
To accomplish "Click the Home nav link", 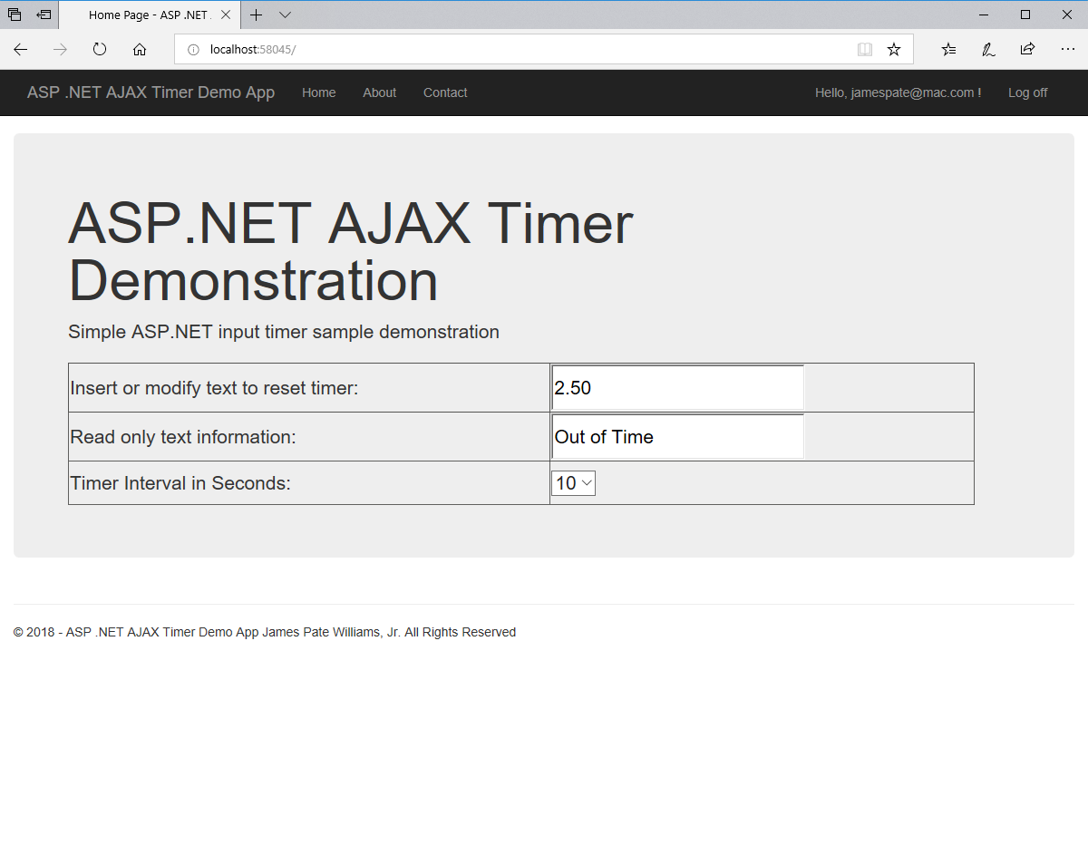I will click(x=318, y=92).
